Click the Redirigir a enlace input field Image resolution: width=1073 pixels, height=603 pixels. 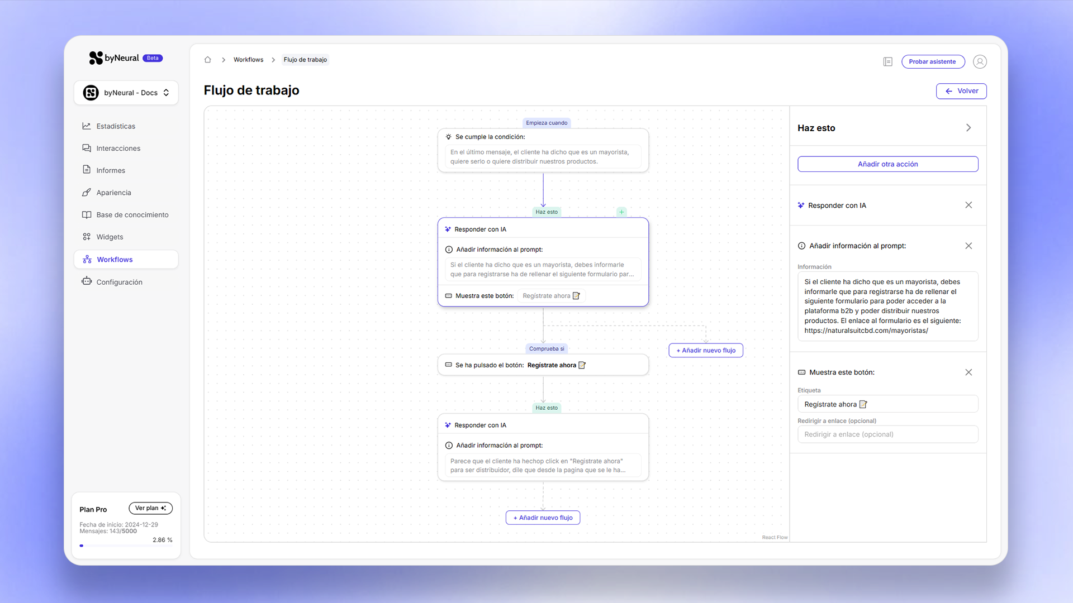click(887, 434)
